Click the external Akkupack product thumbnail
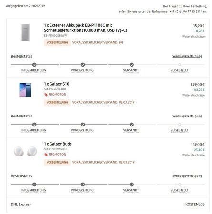Viewport: 212px width, 214px height. [25, 33]
